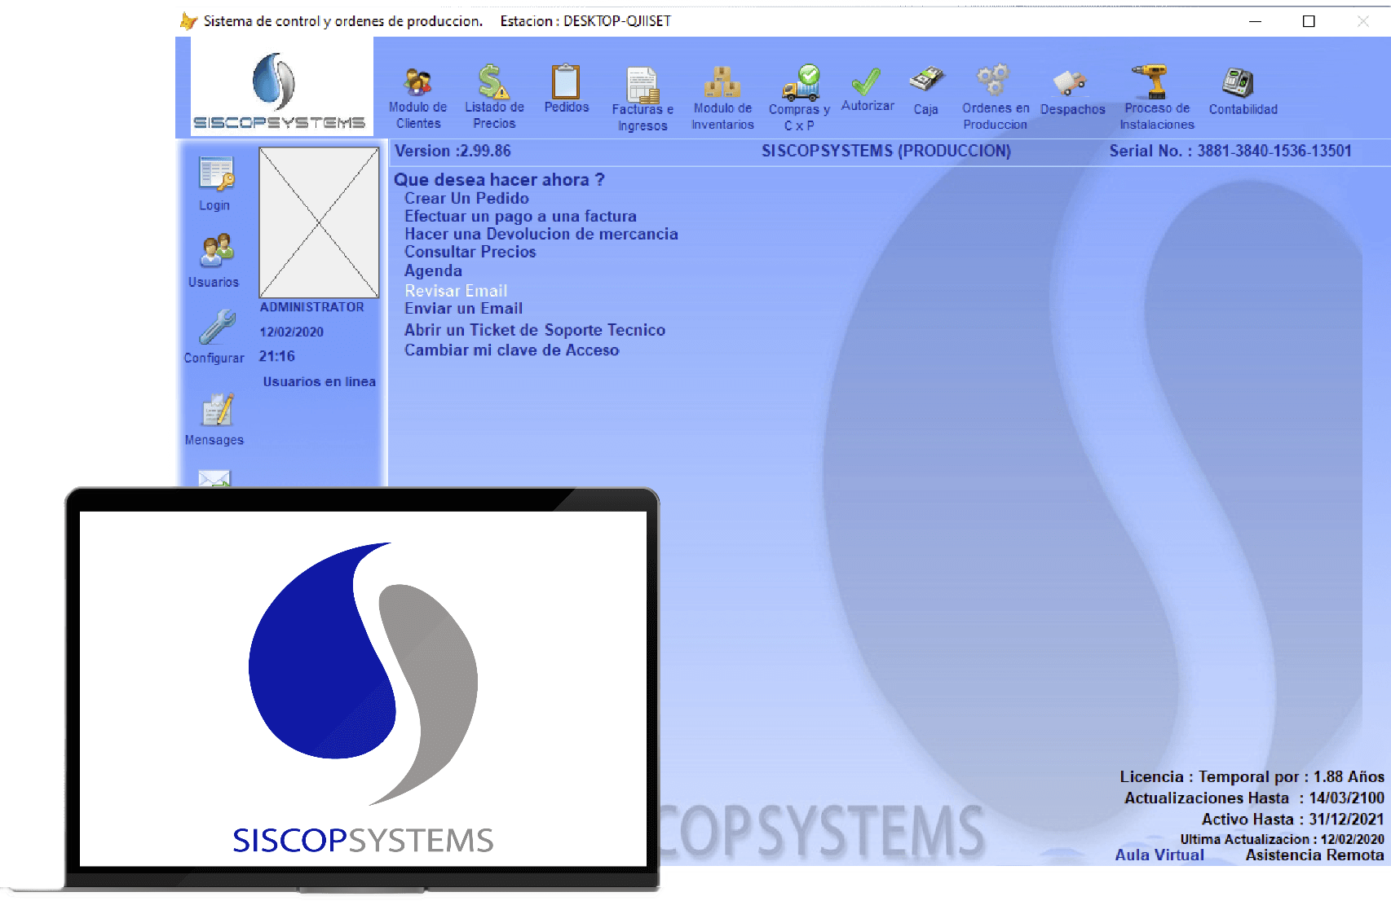Open the Modulo de Inventarios icon
This screenshot has width=1391, height=901.
pyautogui.click(x=722, y=82)
